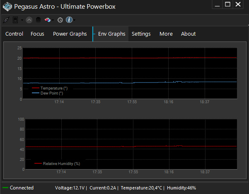Click the connect/disconnect plug icon

click(x=6, y=20)
